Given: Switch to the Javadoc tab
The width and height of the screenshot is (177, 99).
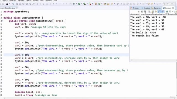Looking at the screenshot, I should pyautogui.click(x=146, y=8).
